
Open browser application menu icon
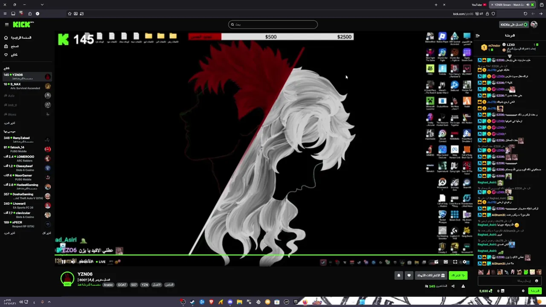(x=5, y=14)
